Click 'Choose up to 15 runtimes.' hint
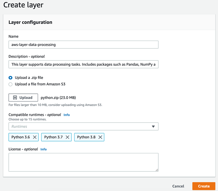Screen dimensions: 218x191 point(28,119)
